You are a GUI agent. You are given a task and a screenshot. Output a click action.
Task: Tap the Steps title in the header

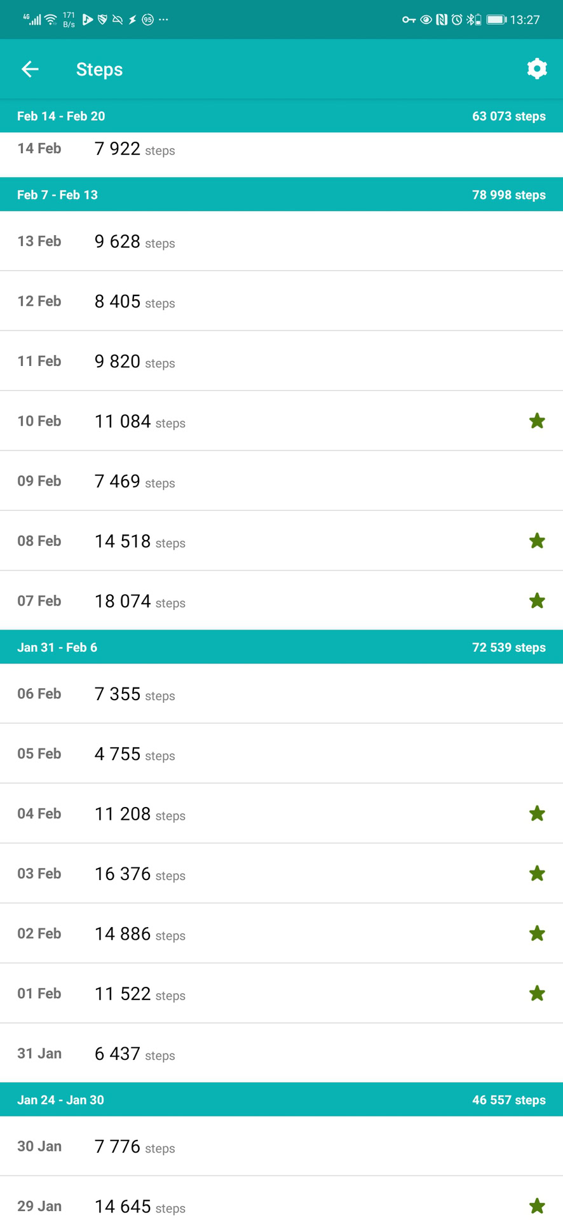pyautogui.click(x=99, y=69)
